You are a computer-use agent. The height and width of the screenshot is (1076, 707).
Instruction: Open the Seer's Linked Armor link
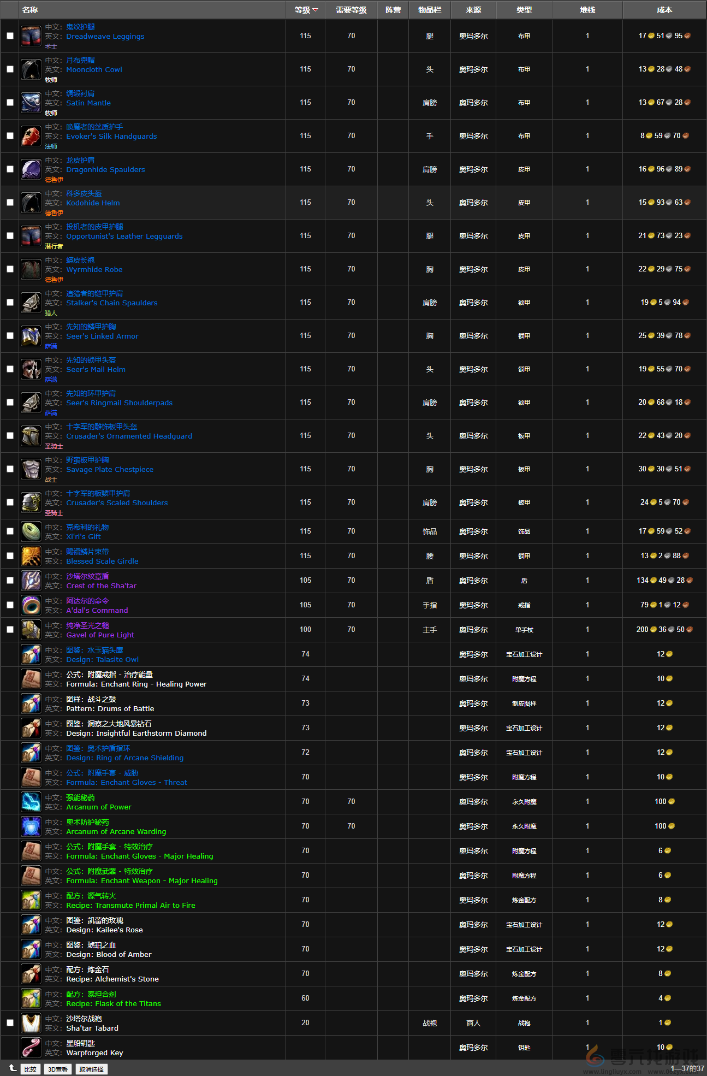tap(102, 336)
